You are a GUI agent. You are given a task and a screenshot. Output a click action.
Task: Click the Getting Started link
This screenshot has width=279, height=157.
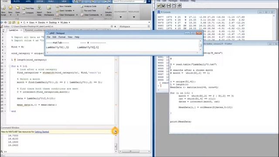(x=42, y=132)
